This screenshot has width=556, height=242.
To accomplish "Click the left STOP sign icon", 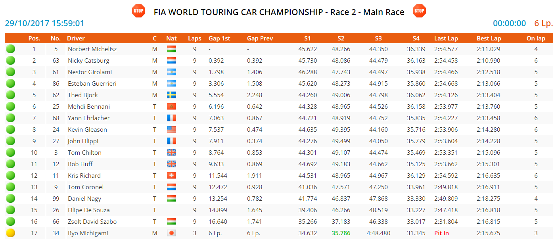I will coord(138,11).
